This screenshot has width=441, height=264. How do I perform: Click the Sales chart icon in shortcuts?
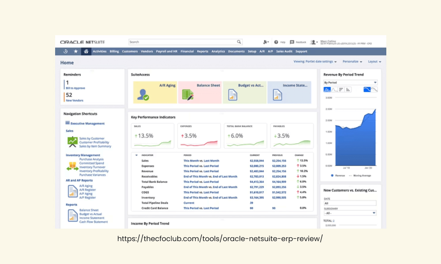coord(72,142)
